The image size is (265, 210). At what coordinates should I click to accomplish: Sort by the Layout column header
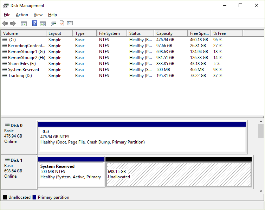(x=60, y=33)
